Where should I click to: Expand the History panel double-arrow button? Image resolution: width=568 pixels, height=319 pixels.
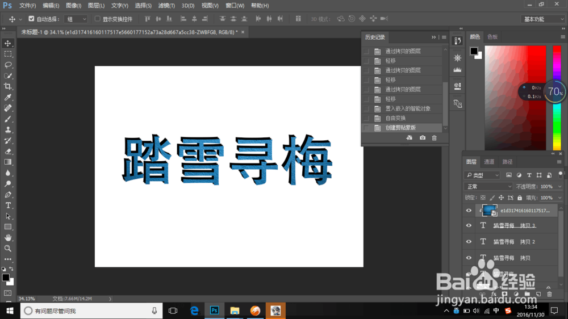tap(433, 37)
